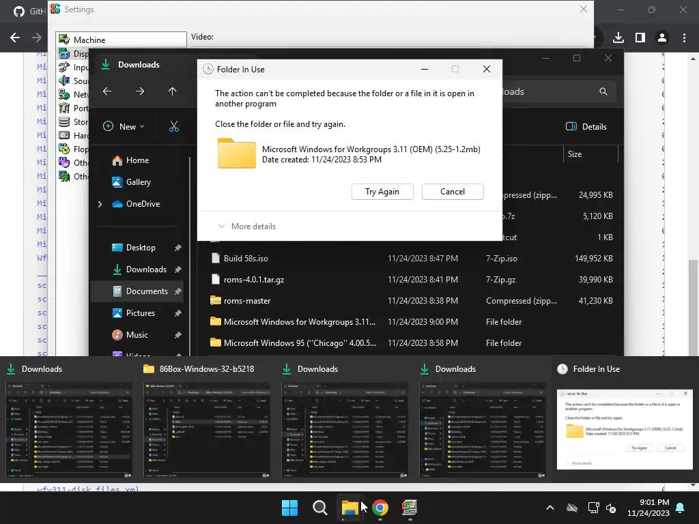Screen dimensions: 699x524
Task: Switch to 86Box-Windows-32-b5218 window thumbnail
Action: pos(207,430)
